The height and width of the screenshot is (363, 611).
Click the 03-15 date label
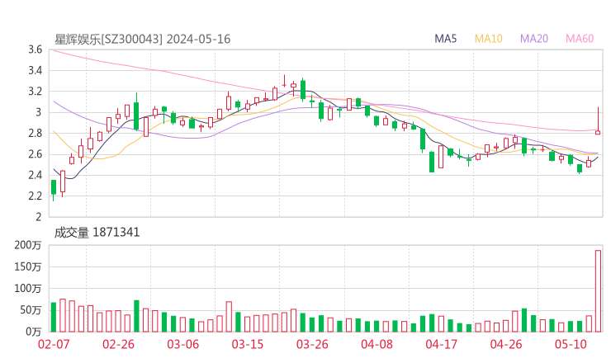coord(248,344)
